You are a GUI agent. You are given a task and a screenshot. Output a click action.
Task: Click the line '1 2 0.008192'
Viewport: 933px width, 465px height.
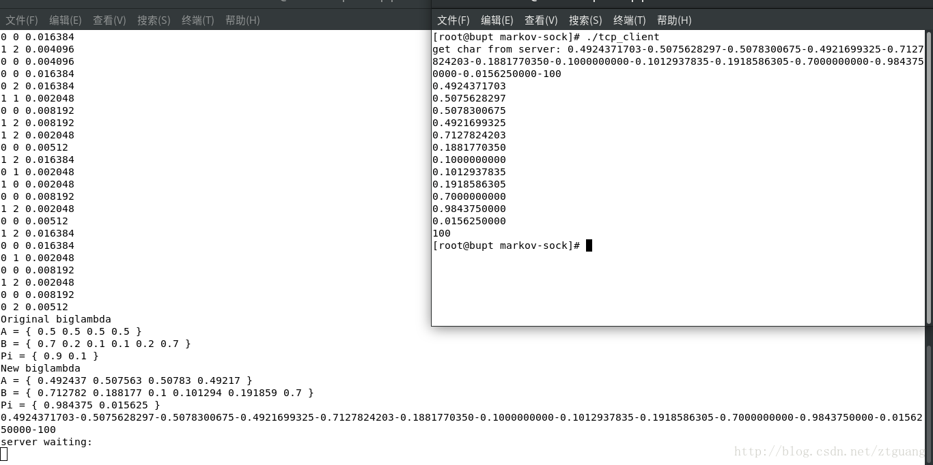click(38, 123)
